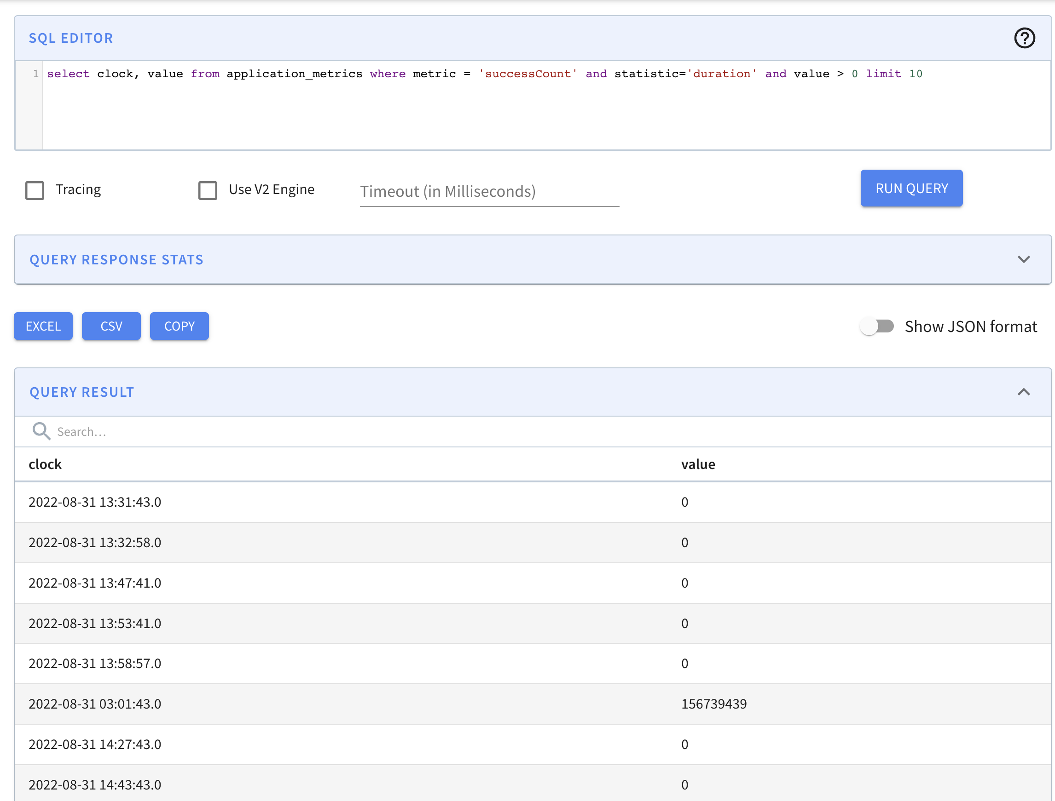This screenshot has width=1055, height=801.
Task: Toggle Show JSON format switch
Action: 877,326
